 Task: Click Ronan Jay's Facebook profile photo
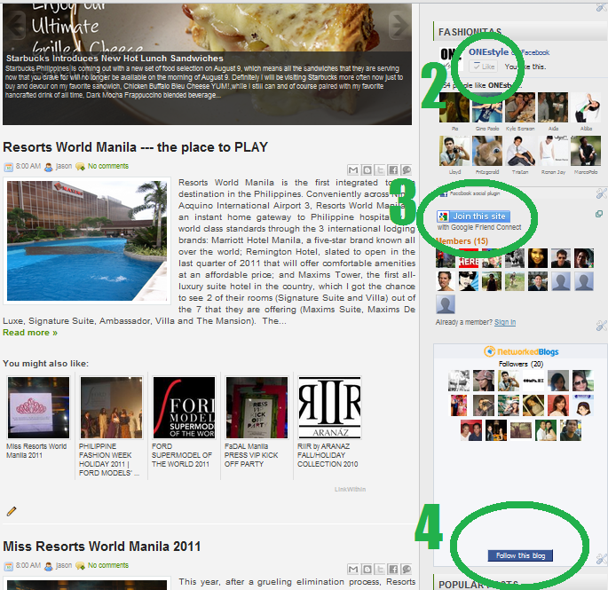[553, 151]
